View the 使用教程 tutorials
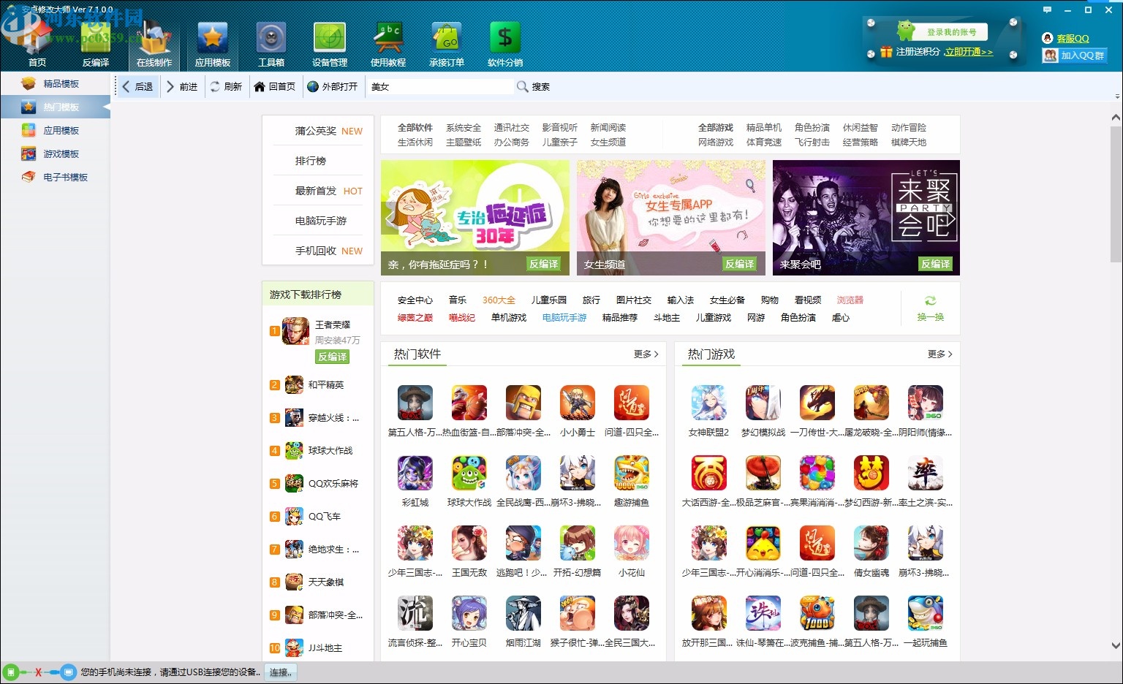The width and height of the screenshot is (1123, 684). pos(388,40)
